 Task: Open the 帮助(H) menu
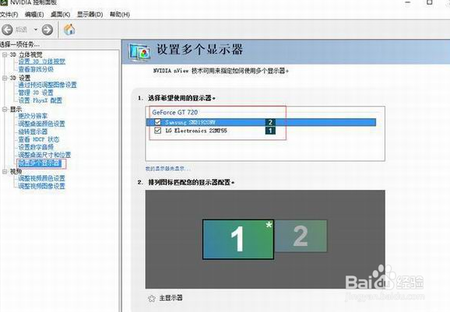click(120, 14)
